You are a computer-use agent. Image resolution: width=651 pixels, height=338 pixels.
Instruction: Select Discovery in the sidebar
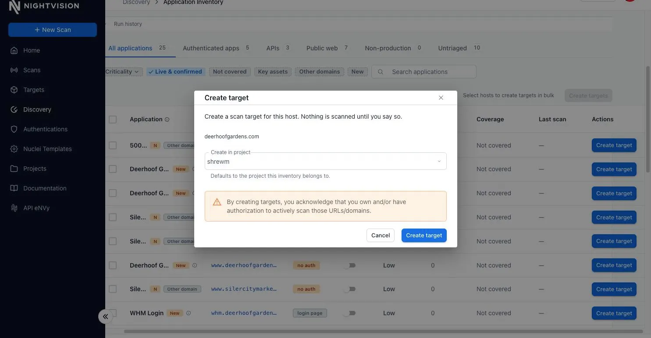click(x=37, y=109)
